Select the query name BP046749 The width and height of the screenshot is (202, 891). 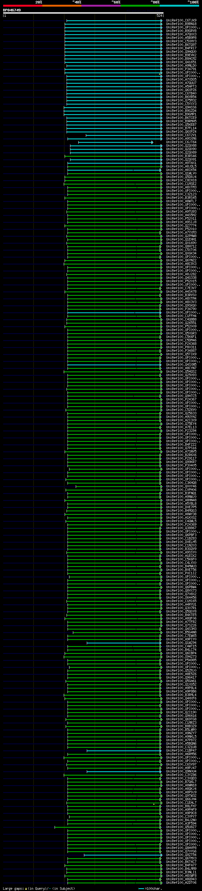[12, 10]
